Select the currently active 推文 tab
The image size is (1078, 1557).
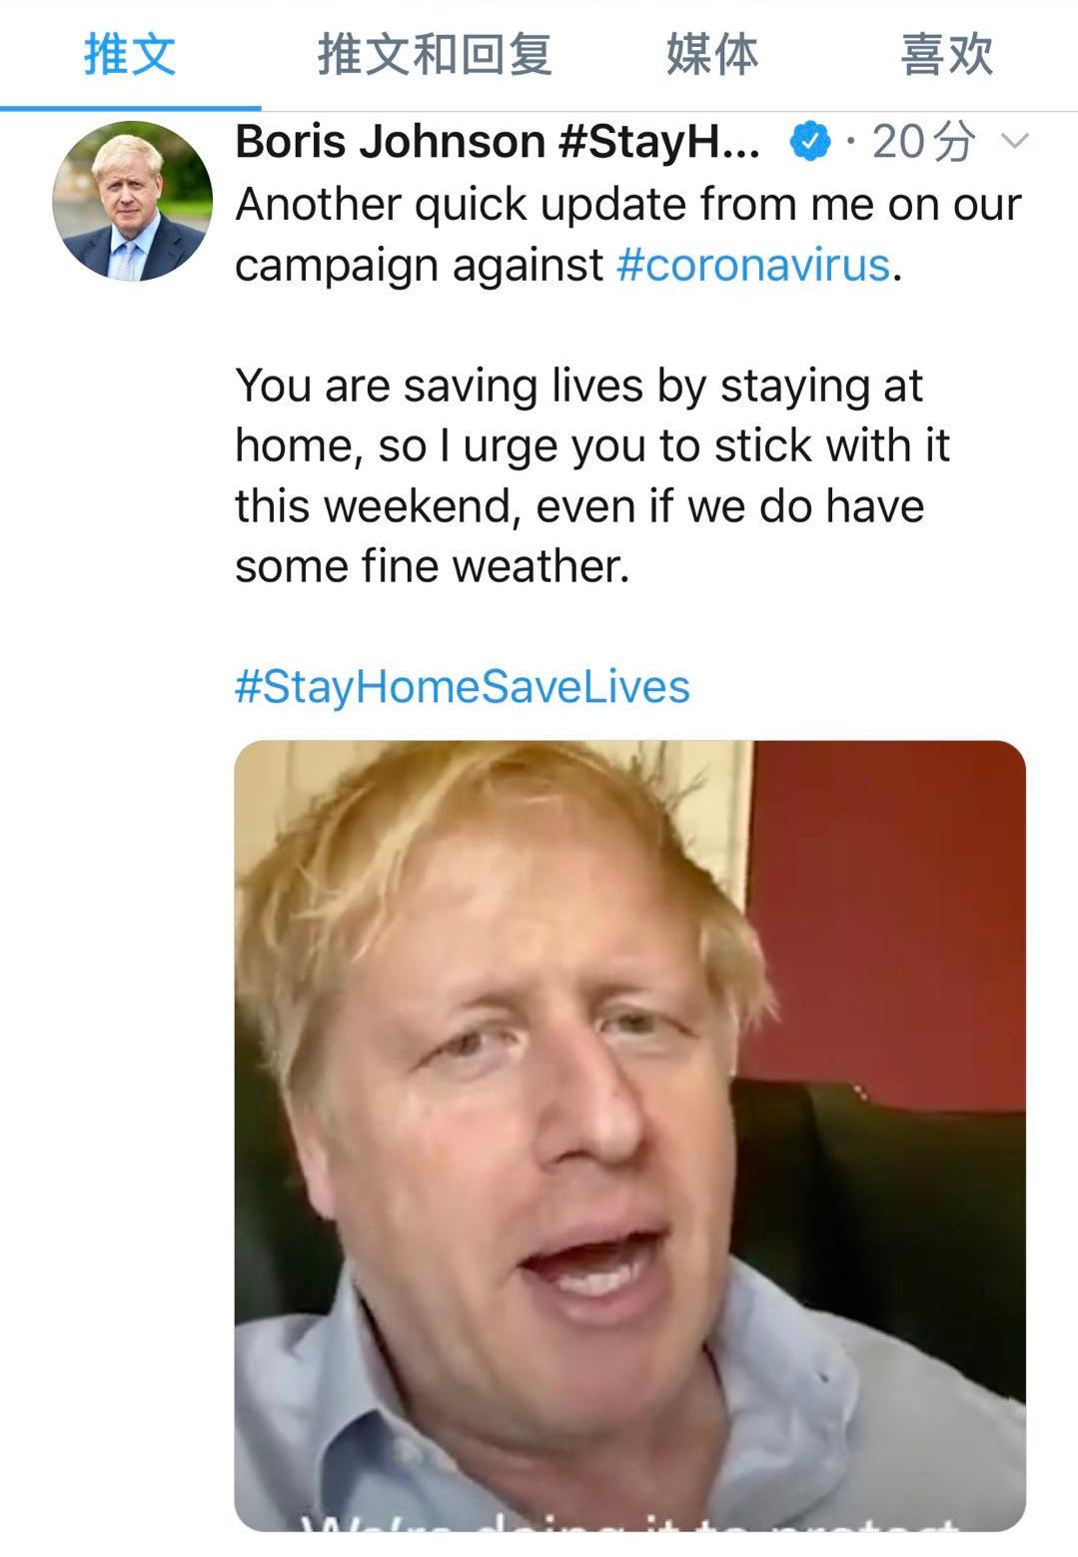pos(127,58)
